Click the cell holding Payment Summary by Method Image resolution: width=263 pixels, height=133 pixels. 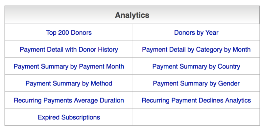coord(16,84)
